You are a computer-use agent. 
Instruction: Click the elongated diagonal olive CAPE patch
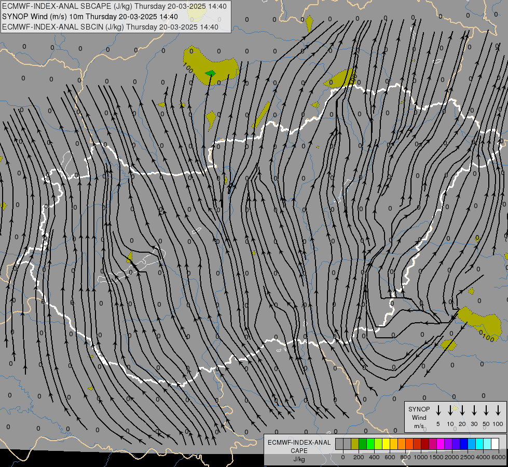(261, 115)
